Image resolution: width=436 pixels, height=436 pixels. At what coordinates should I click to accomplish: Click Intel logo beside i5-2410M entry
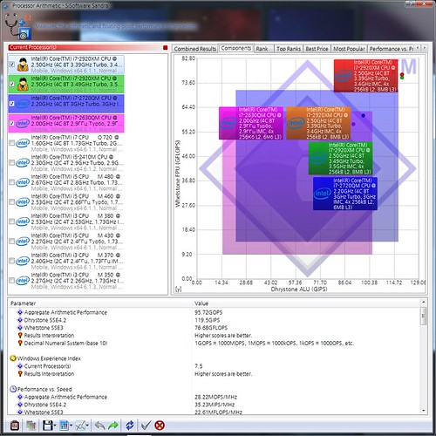(x=23, y=162)
